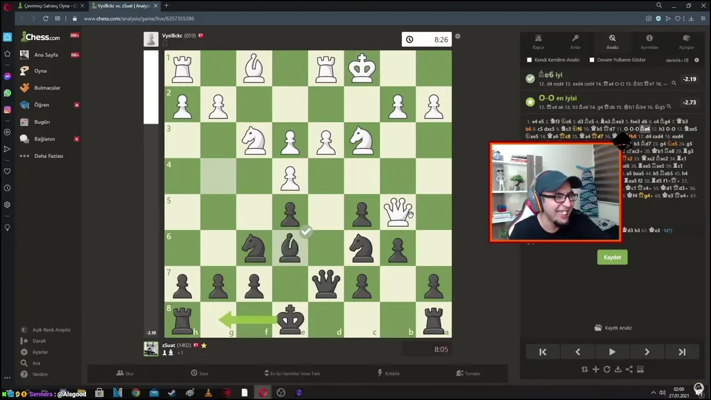
Task: Open Kayıtlı Analiz
Action: pyautogui.click(x=613, y=328)
